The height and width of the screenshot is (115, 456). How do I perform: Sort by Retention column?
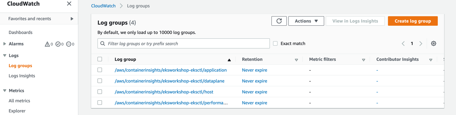click(x=296, y=60)
